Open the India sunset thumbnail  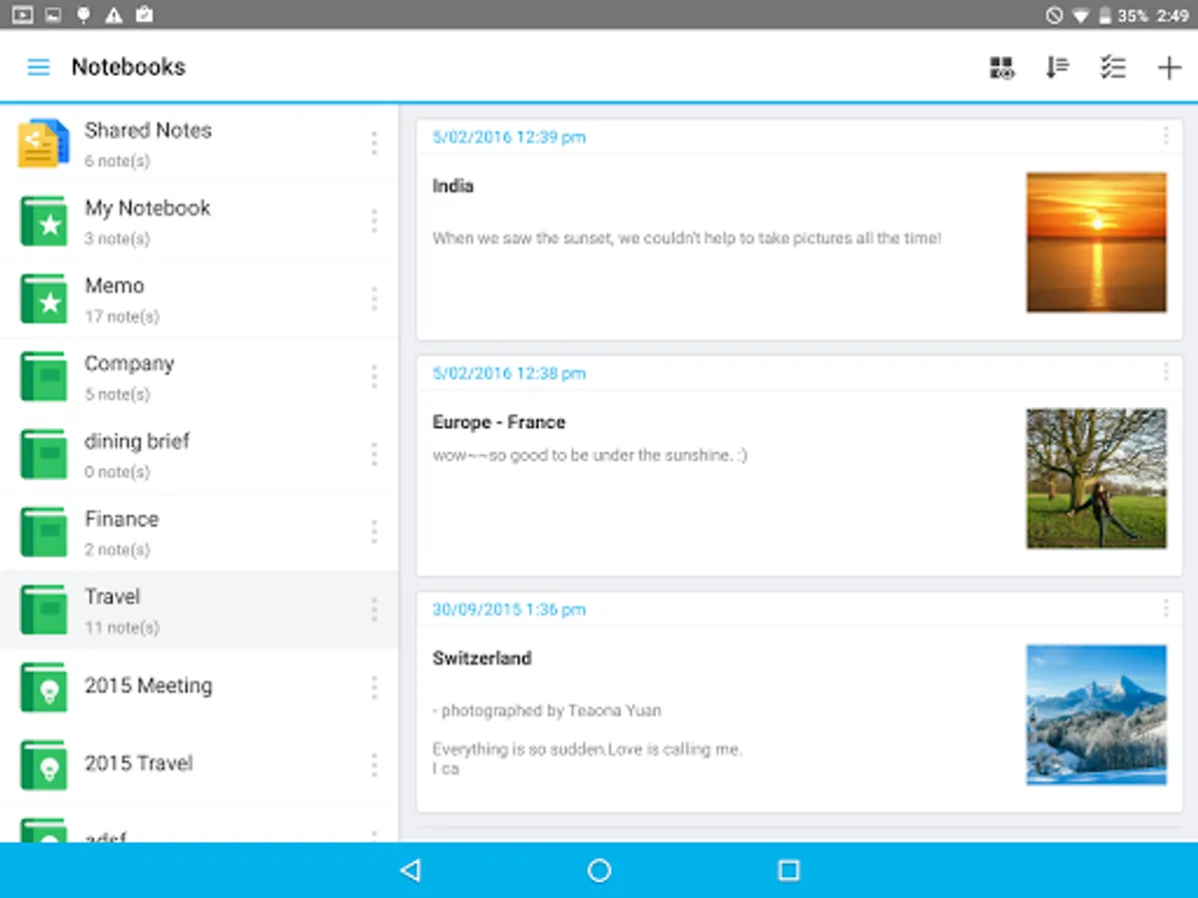point(1096,242)
